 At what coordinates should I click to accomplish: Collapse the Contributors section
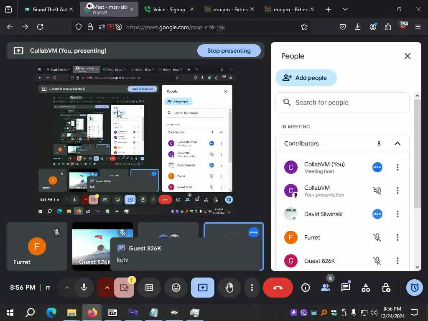pyautogui.click(x=397, y=144)
